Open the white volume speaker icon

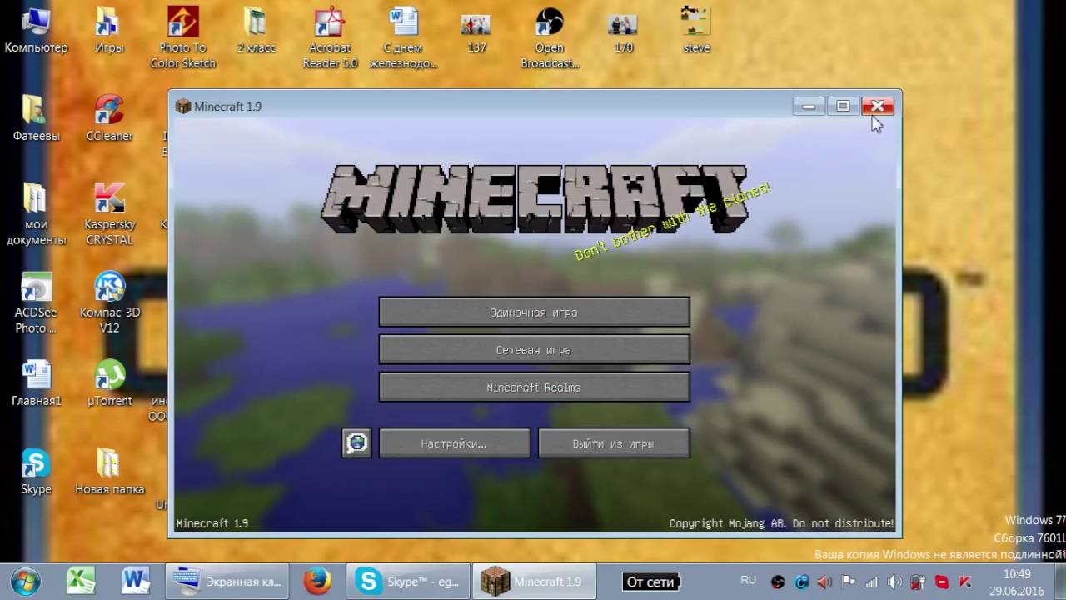tap(894, 582)
